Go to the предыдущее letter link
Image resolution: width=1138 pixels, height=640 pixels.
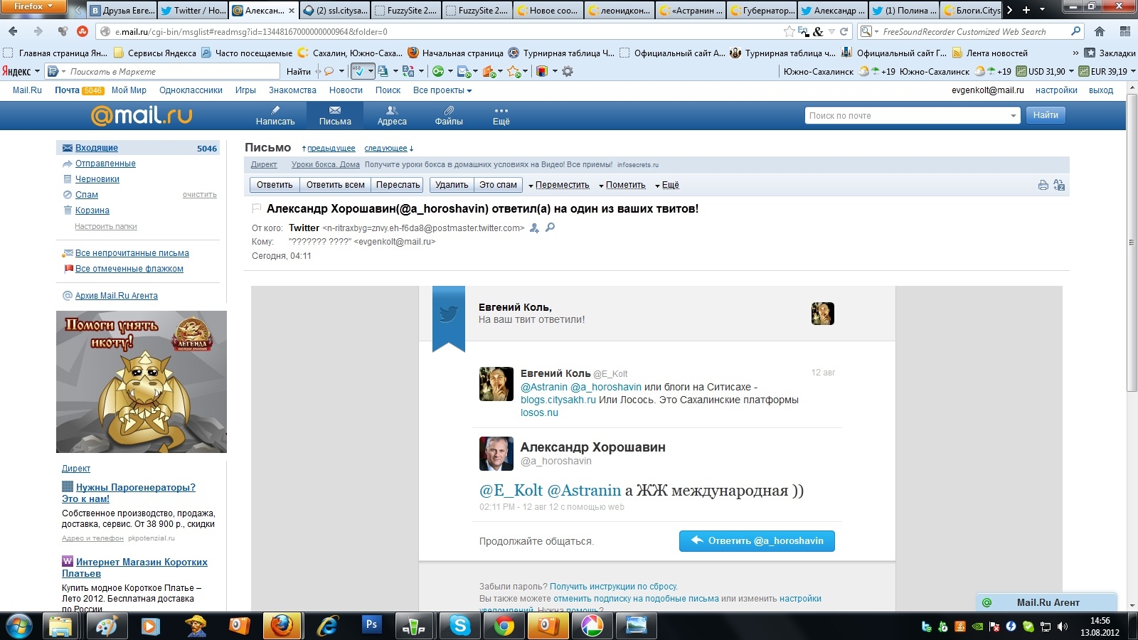[x=331, y=149]
